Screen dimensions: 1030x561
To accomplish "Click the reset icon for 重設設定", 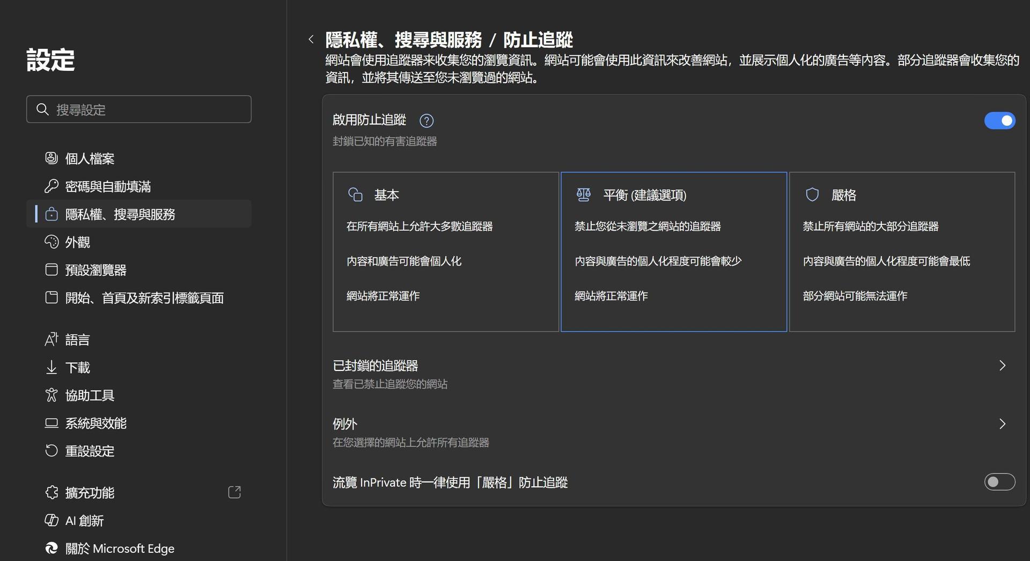I will [x=51, y=451].
